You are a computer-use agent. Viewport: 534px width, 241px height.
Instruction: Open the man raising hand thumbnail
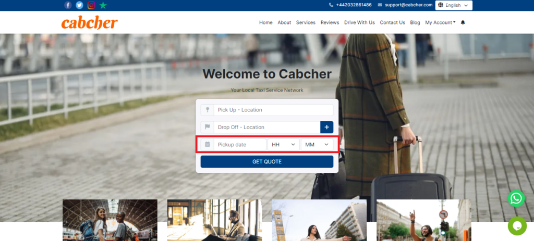click(x=423, y=220)
